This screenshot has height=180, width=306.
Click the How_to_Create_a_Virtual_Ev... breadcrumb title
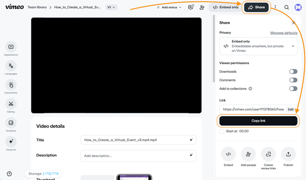78,7
